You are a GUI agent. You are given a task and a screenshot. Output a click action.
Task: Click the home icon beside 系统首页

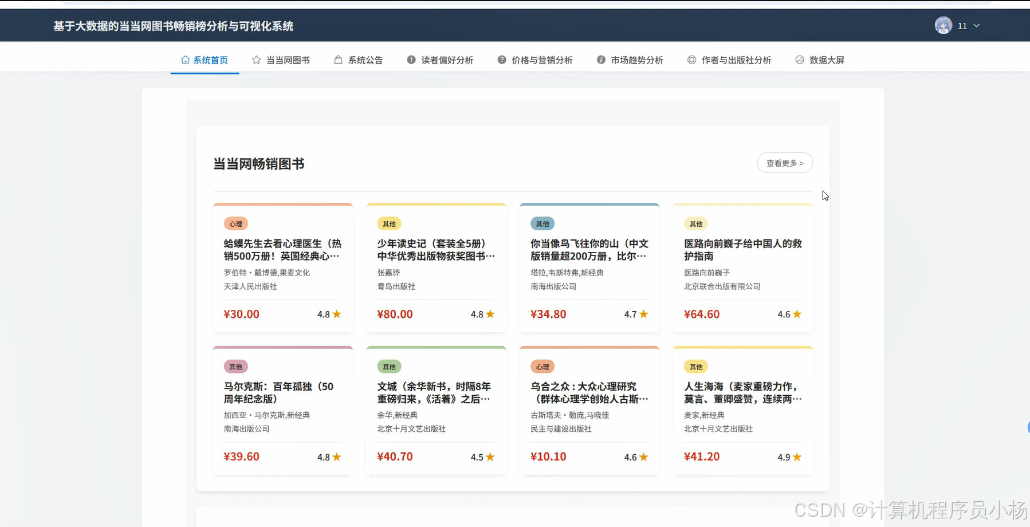coord(185,60)
